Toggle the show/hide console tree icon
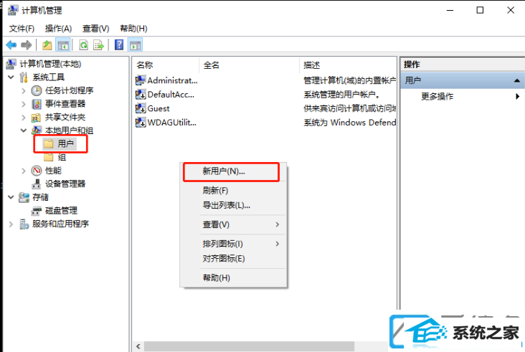 (x=63, y=45)
